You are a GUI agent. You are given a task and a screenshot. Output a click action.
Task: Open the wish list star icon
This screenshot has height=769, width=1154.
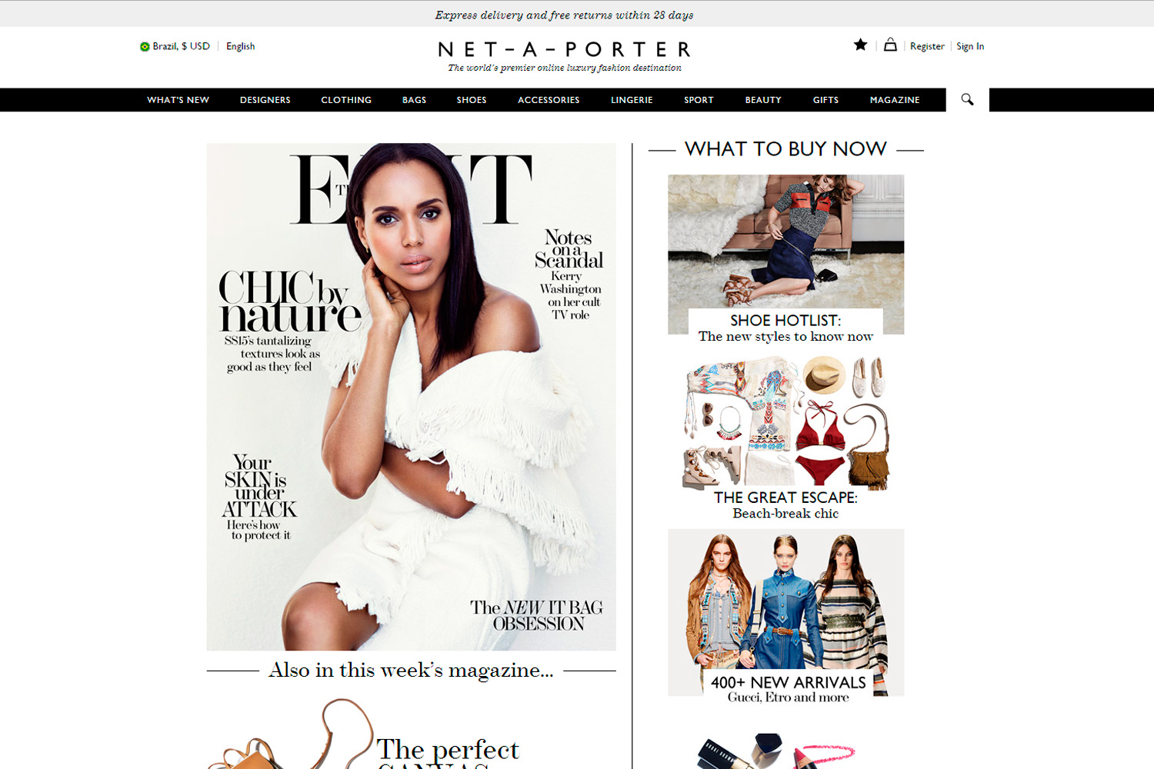[x=860, y=45]
